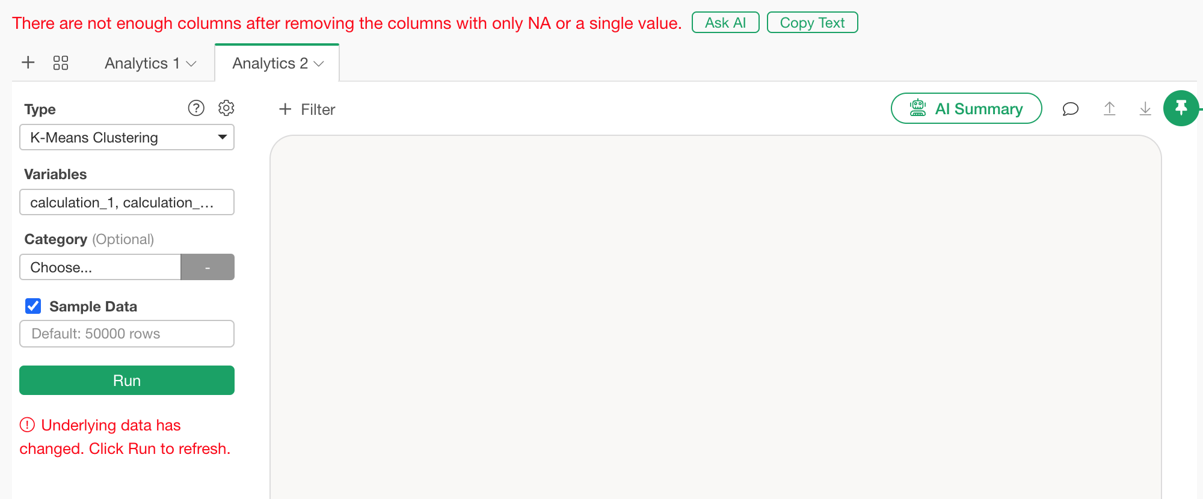Click the green pin icon

1181,108
